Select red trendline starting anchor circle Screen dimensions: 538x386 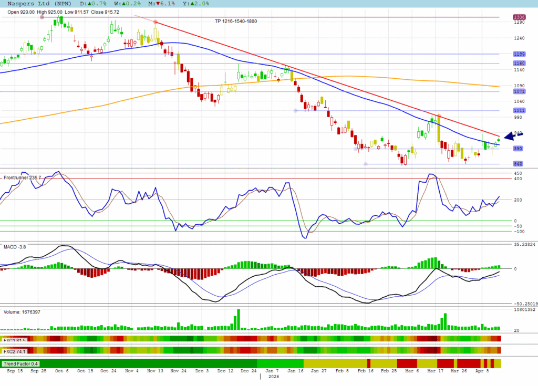point(155,22)
